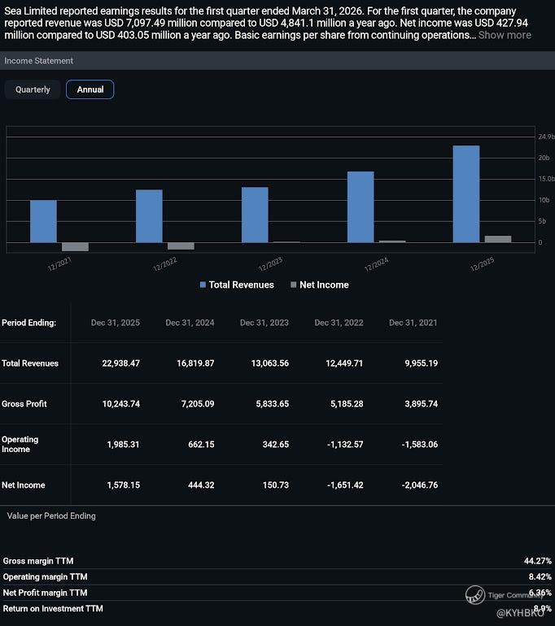Click the Dec 31, 2025 column header

(116, 323)
